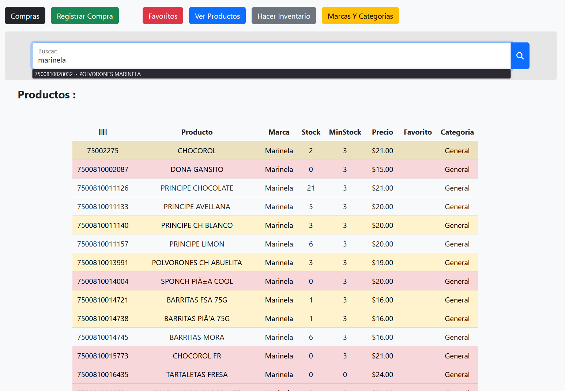
Task: Click barcode 7500810013991
Action: (x=103, y=263)
